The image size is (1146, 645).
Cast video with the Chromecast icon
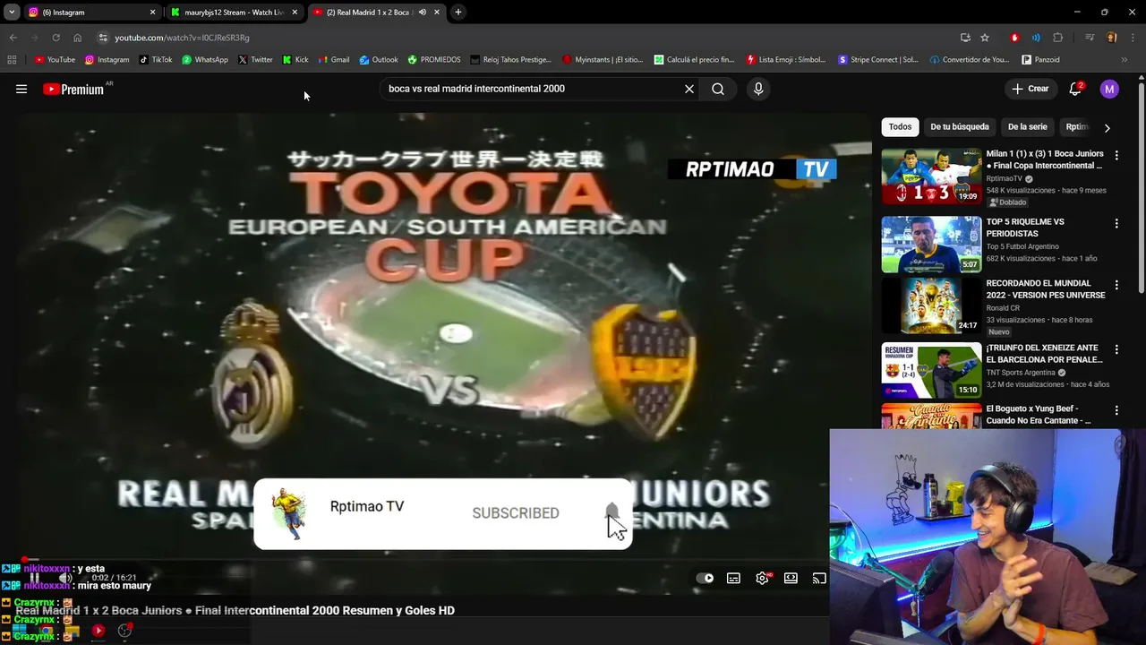tap(819, 578)
